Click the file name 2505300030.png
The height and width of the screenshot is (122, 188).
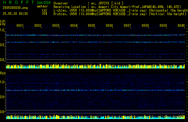tap(15, 8)
